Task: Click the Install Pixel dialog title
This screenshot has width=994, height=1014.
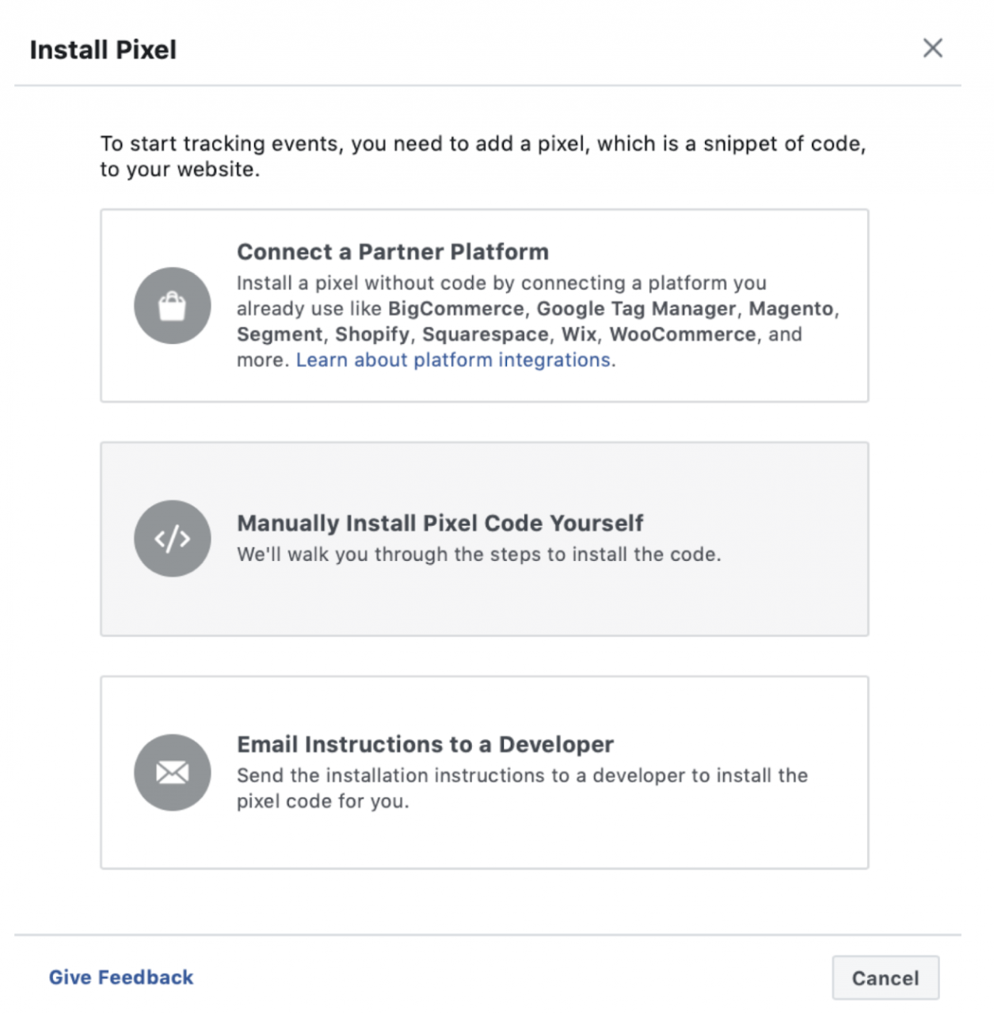Action: tap(103, 50)
